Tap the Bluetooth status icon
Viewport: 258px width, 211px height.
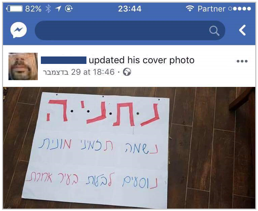(x=48, y=9)
